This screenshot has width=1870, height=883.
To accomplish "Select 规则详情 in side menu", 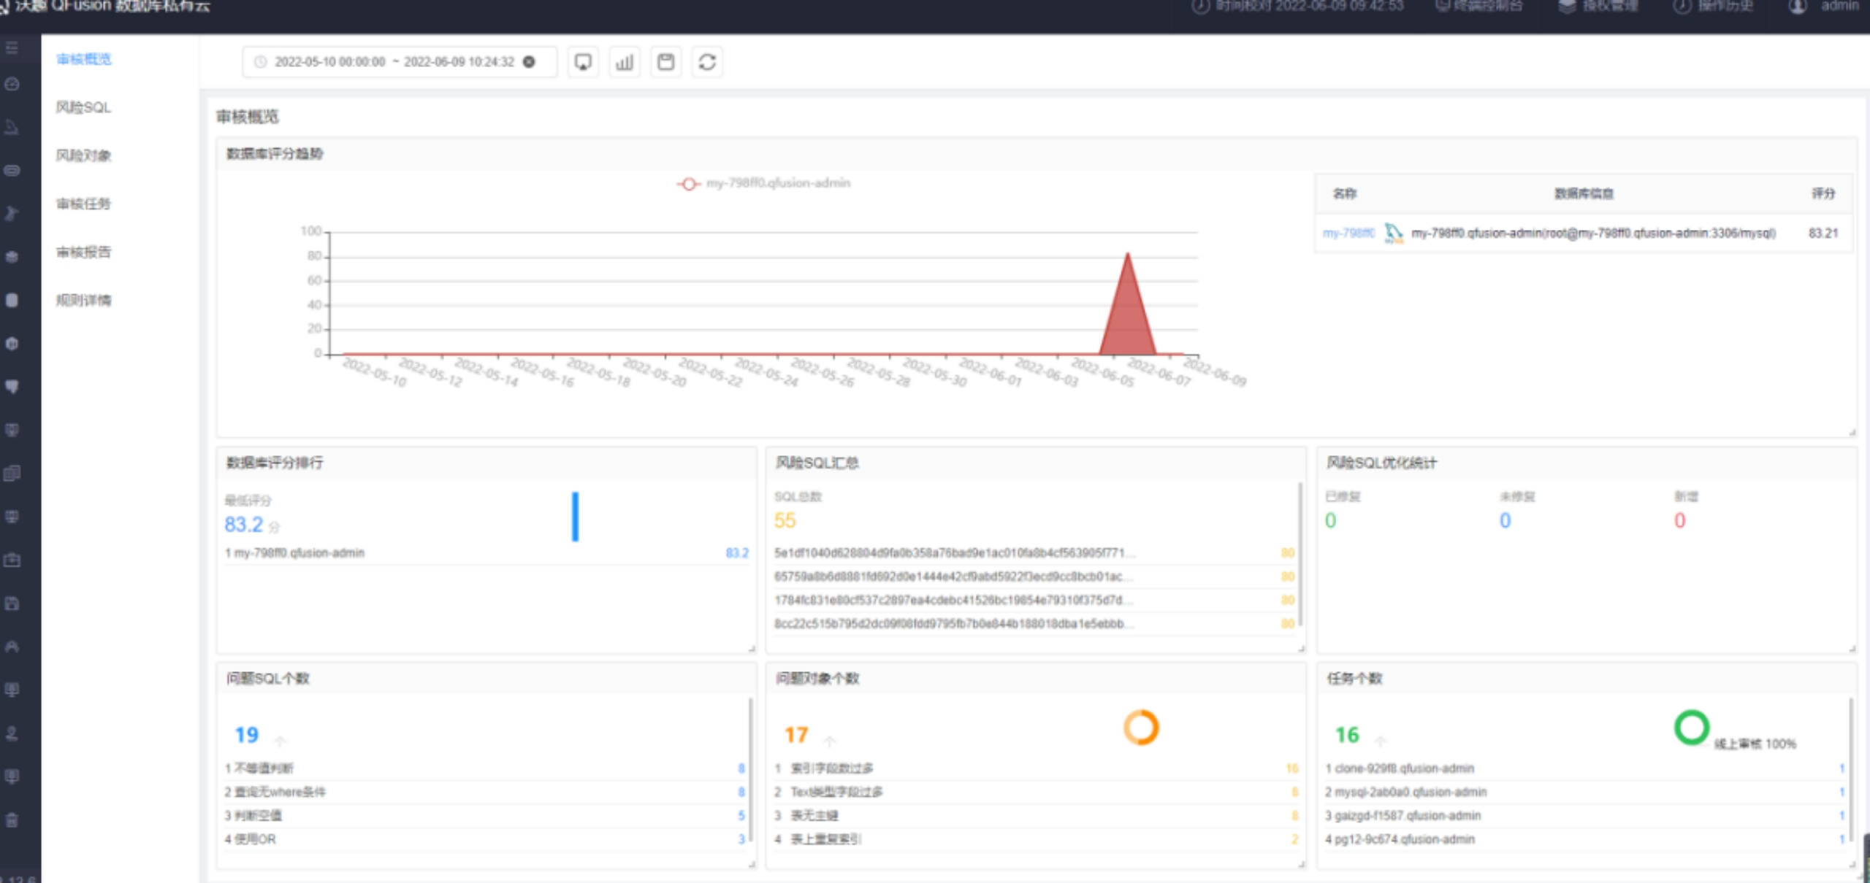I will [83, 301].
